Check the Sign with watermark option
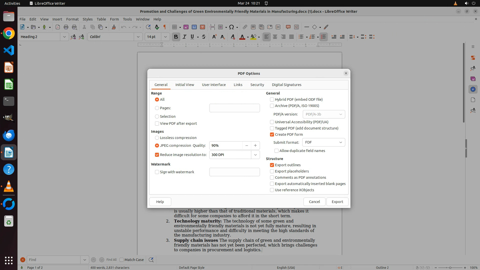This screenshot has height=270, width=480. click(157, 172)
